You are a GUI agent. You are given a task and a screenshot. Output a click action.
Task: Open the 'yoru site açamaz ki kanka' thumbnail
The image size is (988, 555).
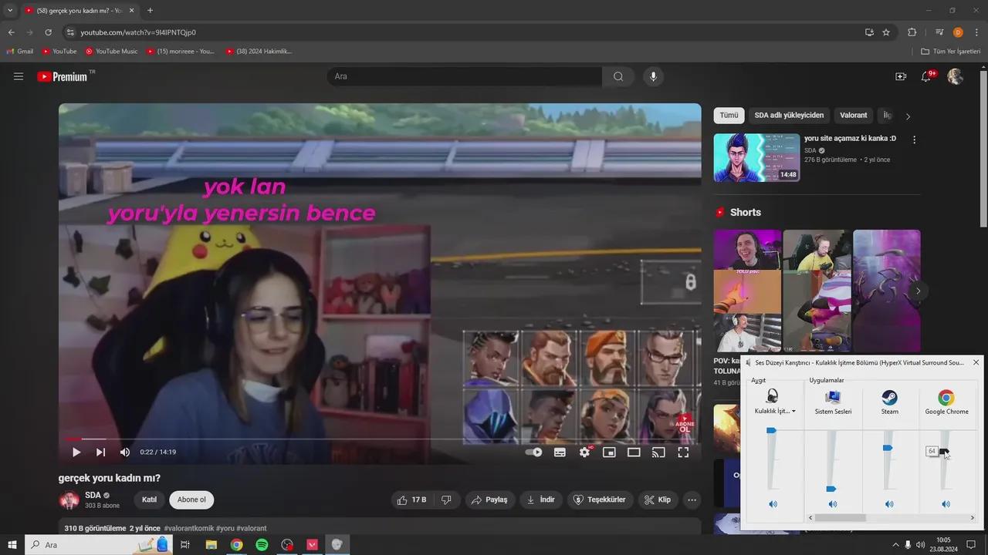click(x=756, y=157)
